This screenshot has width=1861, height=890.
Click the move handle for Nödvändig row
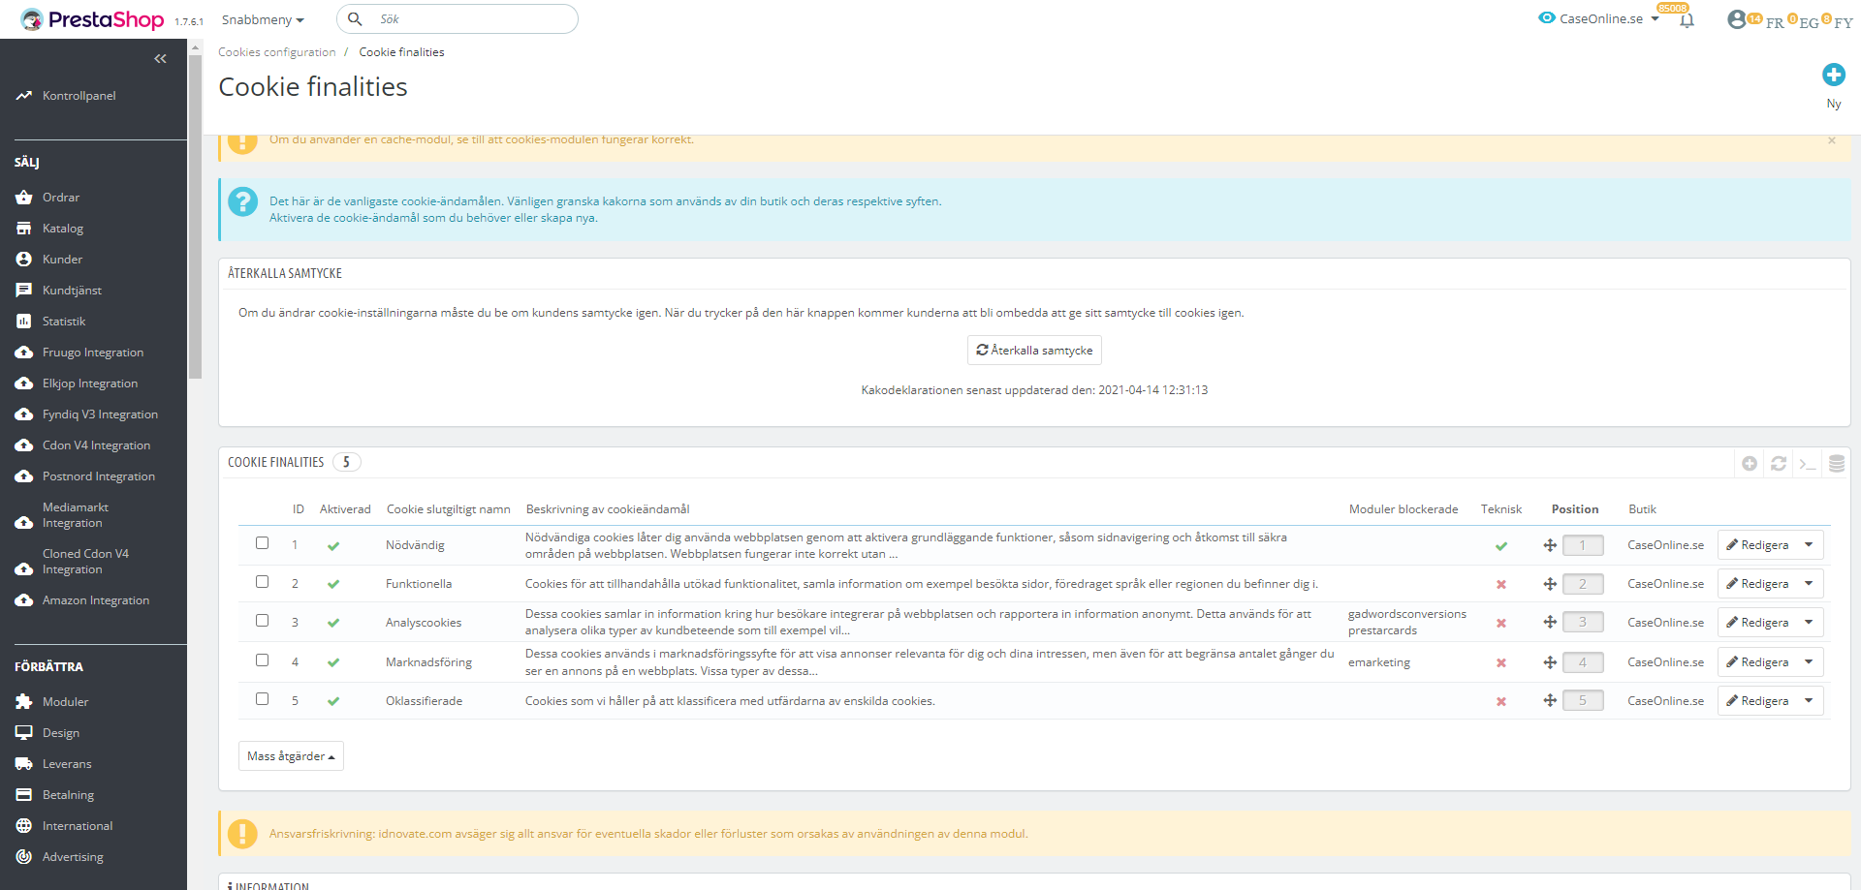coord(1550,545)
